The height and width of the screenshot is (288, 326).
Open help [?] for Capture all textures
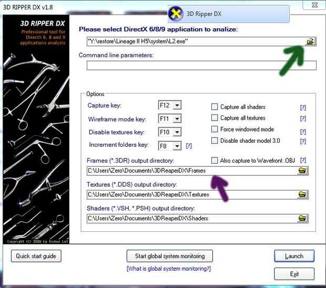(x=303, y=118)
